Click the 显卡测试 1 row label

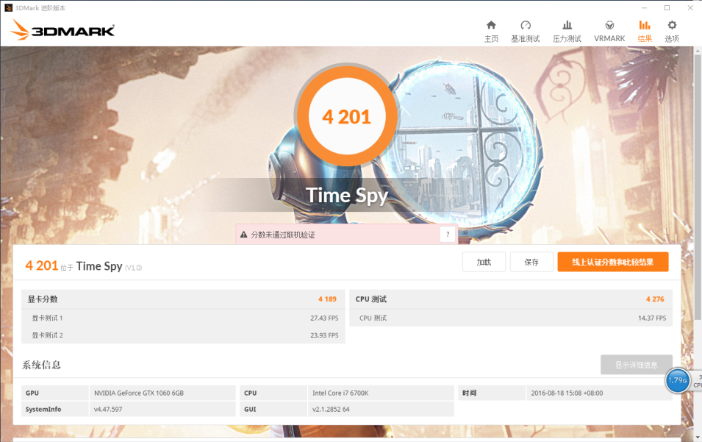point(47,318)
